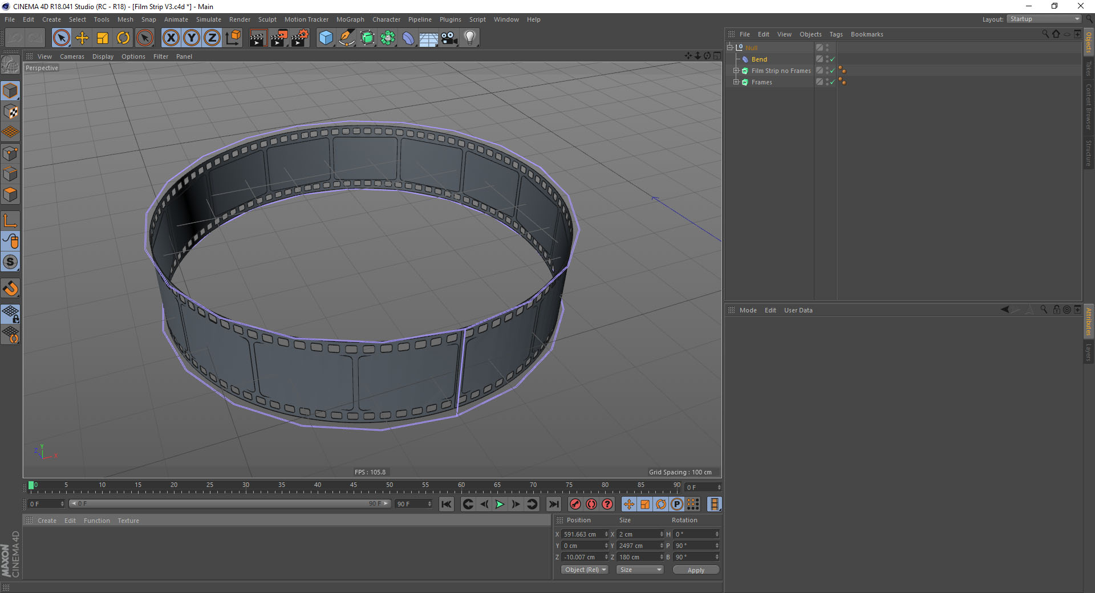Image resolution: width=1095 pixels, height=593 pixels.
Task: Expand the Frames object tree
Action: point(736,82)
